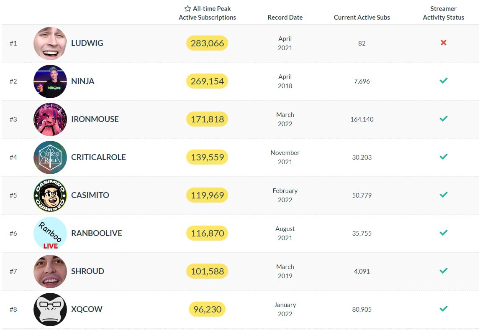Click Ludwig's 283,066 peak subscriptions badge
The height and width of the screenshot is (330, 480).
207,43
